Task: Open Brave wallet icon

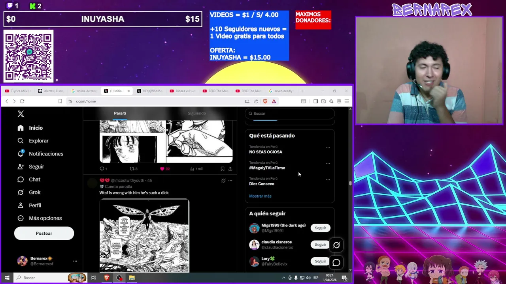Action: 323,101
